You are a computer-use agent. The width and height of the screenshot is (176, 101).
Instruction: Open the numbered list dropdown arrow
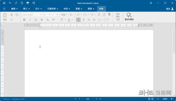[x=88, y=15]
